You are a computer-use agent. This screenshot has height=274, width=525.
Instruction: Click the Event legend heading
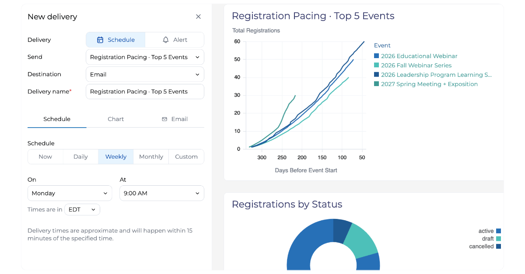(382, 45)
